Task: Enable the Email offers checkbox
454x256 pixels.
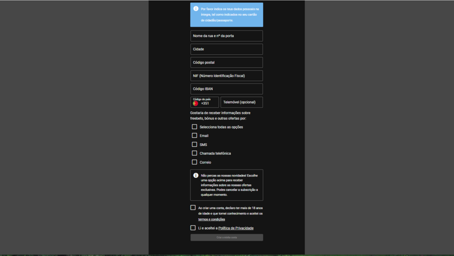Action: coord(194,135)
